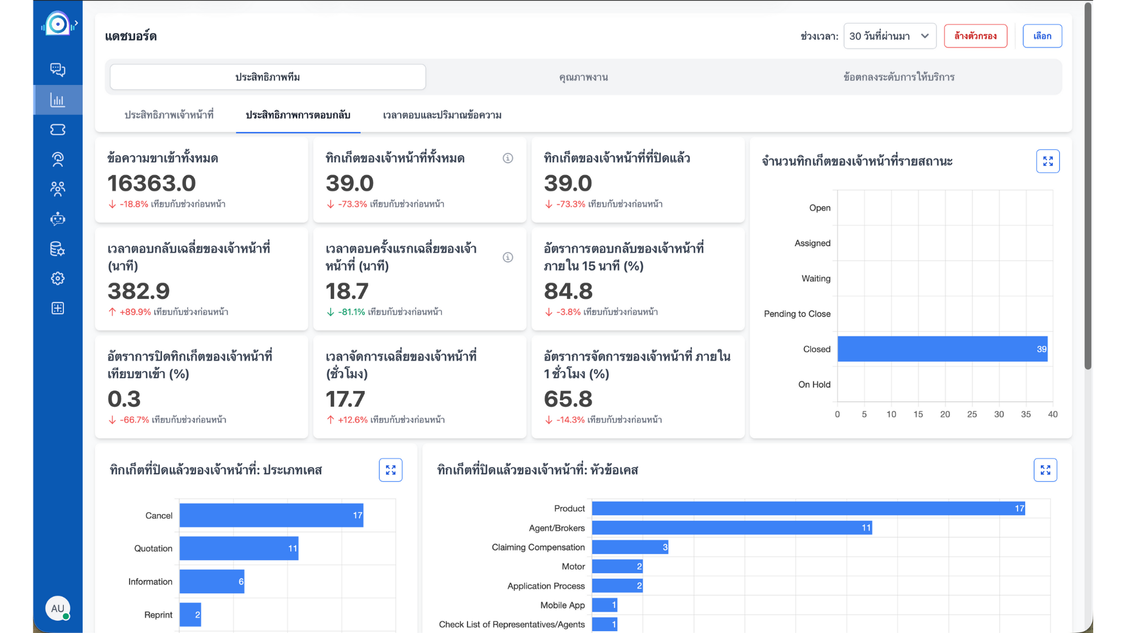Click the เลือก button

click(x=1042, y=36)
